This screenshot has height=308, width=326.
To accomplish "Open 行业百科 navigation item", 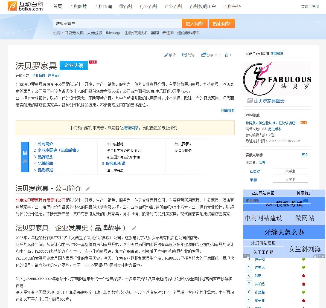I will click(149, 7).
